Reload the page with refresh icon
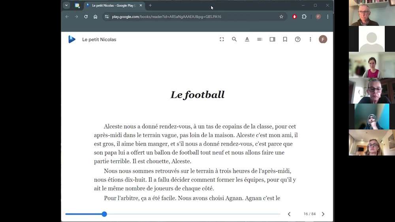 click(86, 17)
